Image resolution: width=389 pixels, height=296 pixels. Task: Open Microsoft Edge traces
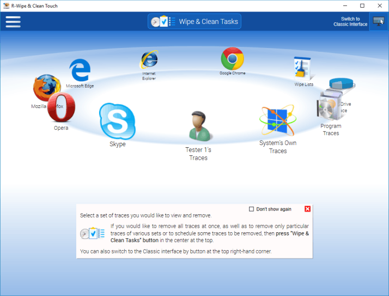coord(80,71)
